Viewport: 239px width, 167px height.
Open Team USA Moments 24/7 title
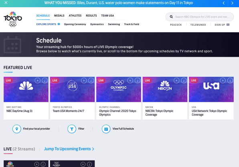(x=69, y=111)
